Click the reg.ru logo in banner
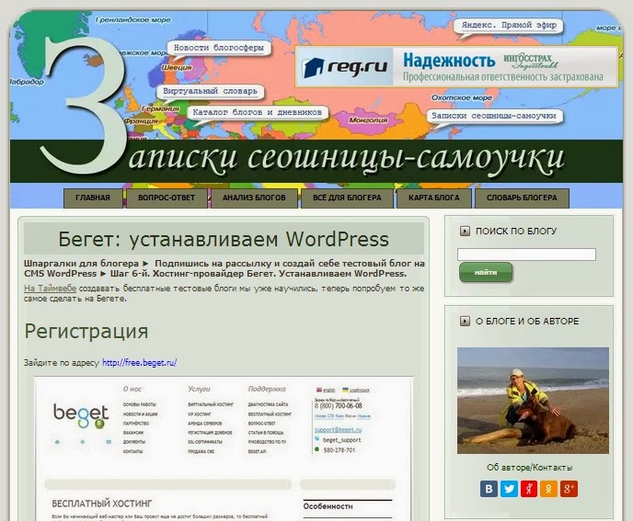 [345, 67]
